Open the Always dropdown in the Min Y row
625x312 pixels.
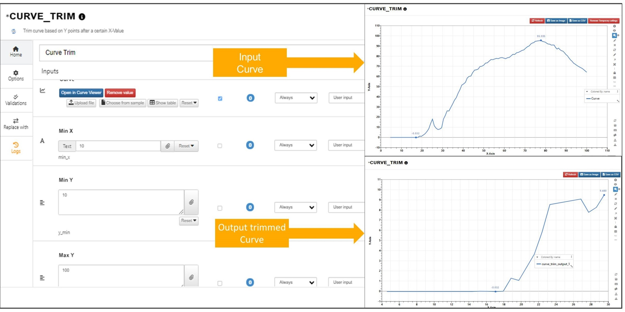296,207
